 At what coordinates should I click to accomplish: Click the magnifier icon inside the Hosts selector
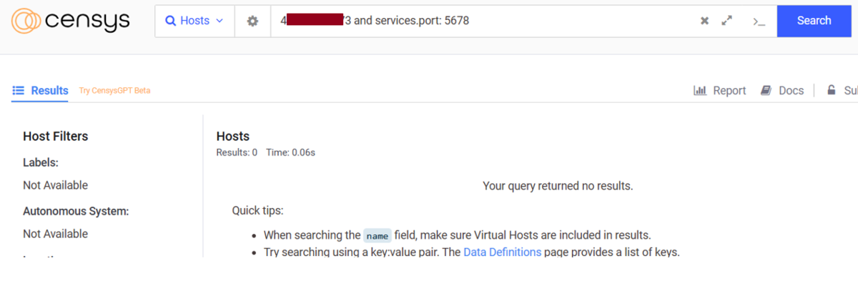tap(171, 21)
